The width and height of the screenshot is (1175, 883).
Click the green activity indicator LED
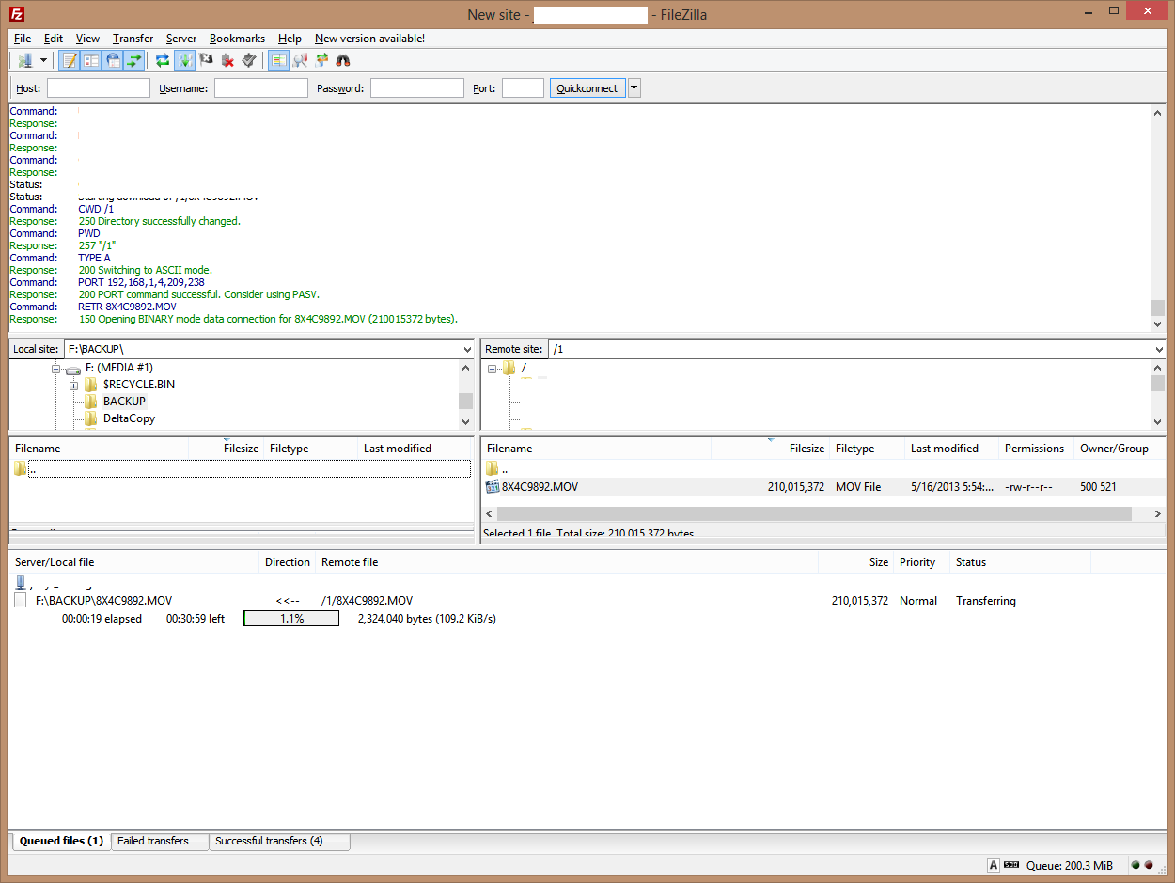tap(1135, 865)
